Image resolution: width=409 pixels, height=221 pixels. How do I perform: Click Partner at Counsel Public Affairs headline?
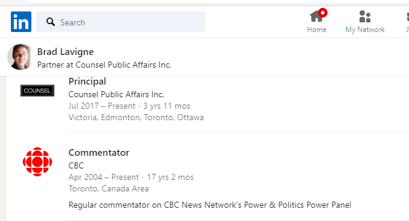(x=104, y=65)
